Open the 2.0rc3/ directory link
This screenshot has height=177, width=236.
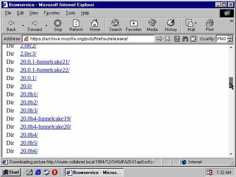pos(28,54)
